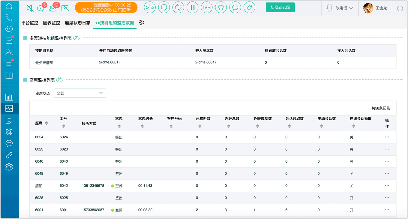
Task: Open the knowledge book sidebar icon
Action: point(9,76)
